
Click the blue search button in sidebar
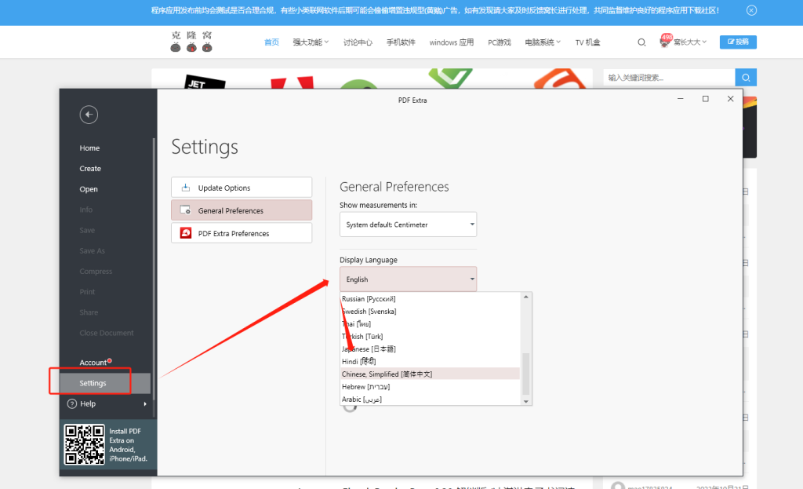tap(746, 78)
